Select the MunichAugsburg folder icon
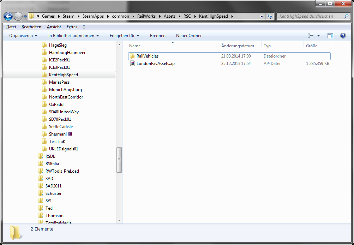 click(x=44, y=90)
